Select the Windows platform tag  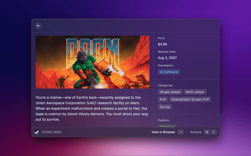pyautogui.click(x=167, y=126)
